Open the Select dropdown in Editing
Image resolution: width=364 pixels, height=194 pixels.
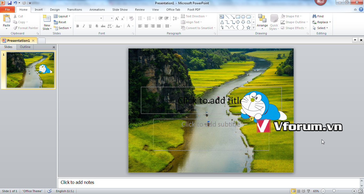pyautogui.click(x=321, y=28)
